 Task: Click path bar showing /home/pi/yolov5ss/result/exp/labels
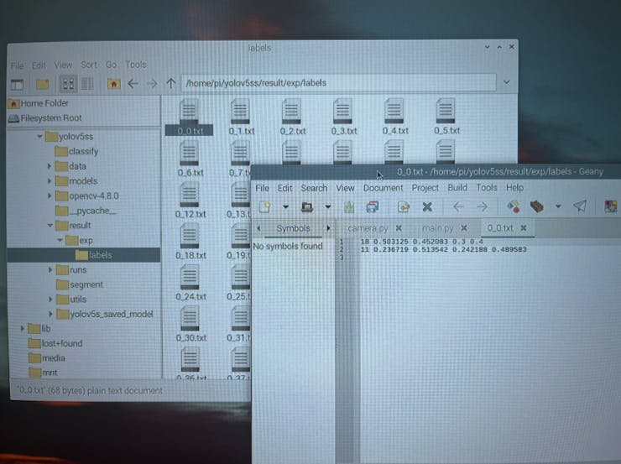[x=339, y=83]
